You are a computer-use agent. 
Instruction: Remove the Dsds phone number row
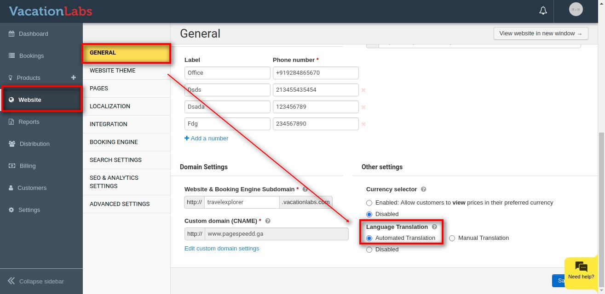pos(363,90)
